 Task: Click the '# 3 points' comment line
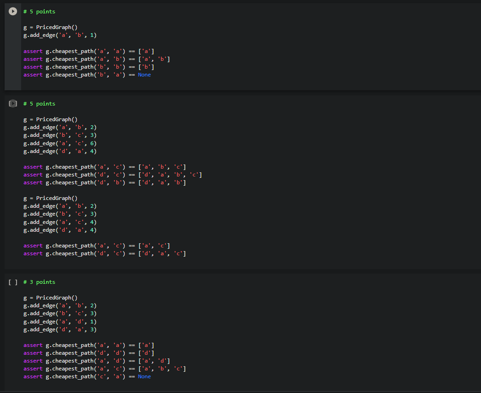pos(39,282)
